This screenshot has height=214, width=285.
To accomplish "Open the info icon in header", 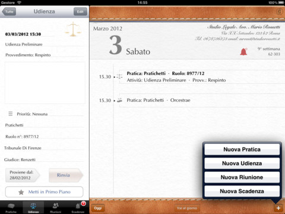I will pyautogui.click(x=279, y=11).
